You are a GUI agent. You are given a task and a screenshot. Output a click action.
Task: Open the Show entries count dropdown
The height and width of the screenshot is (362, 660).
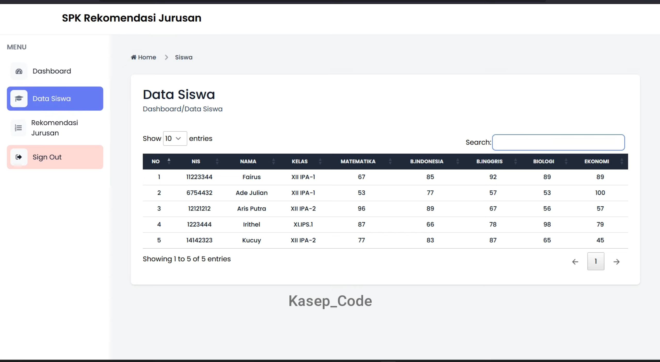[175, 139]
